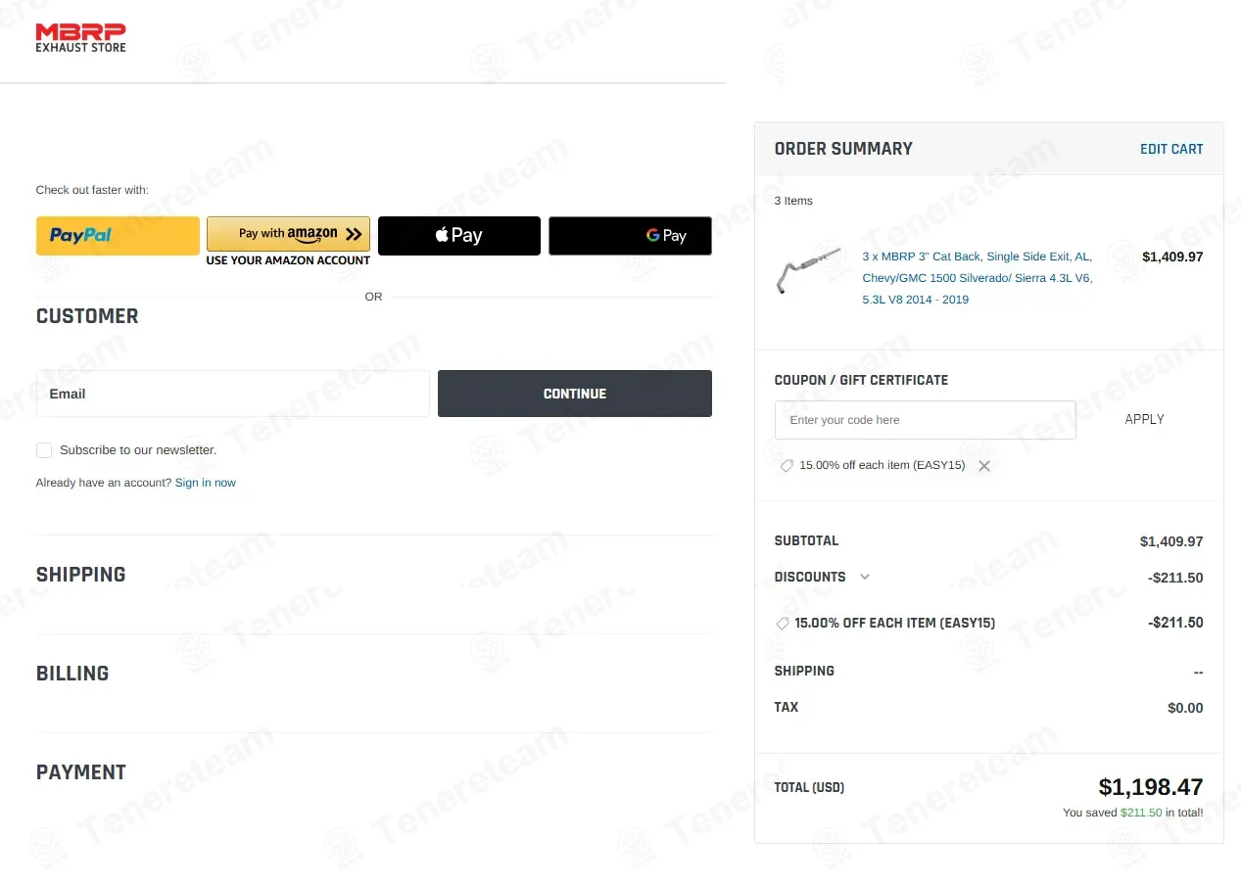
Task: Click the PAYMENT section heading
Action: (x=81, y=772)
